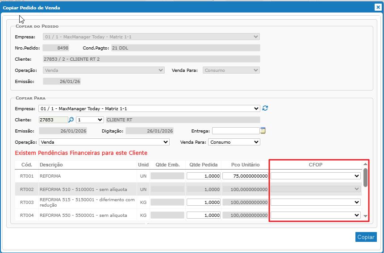Edit Qtde Pedida field for REFORMA RT001
Image resolution: width=384 pixels, height=253 pixels.
pos(203,176)
